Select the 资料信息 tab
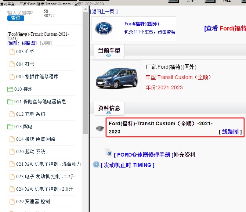246x212 pixels. 109,108
